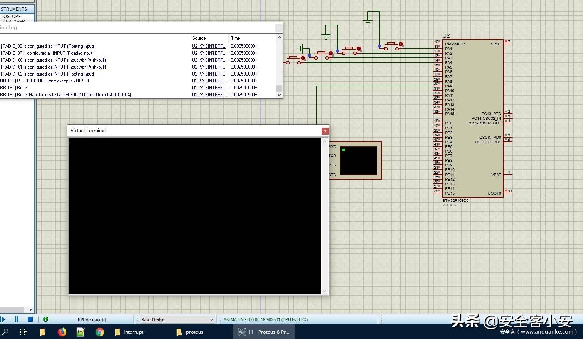Select the U2 STM32F103C6 chip body
583x339 pixels.
[472, 118]
